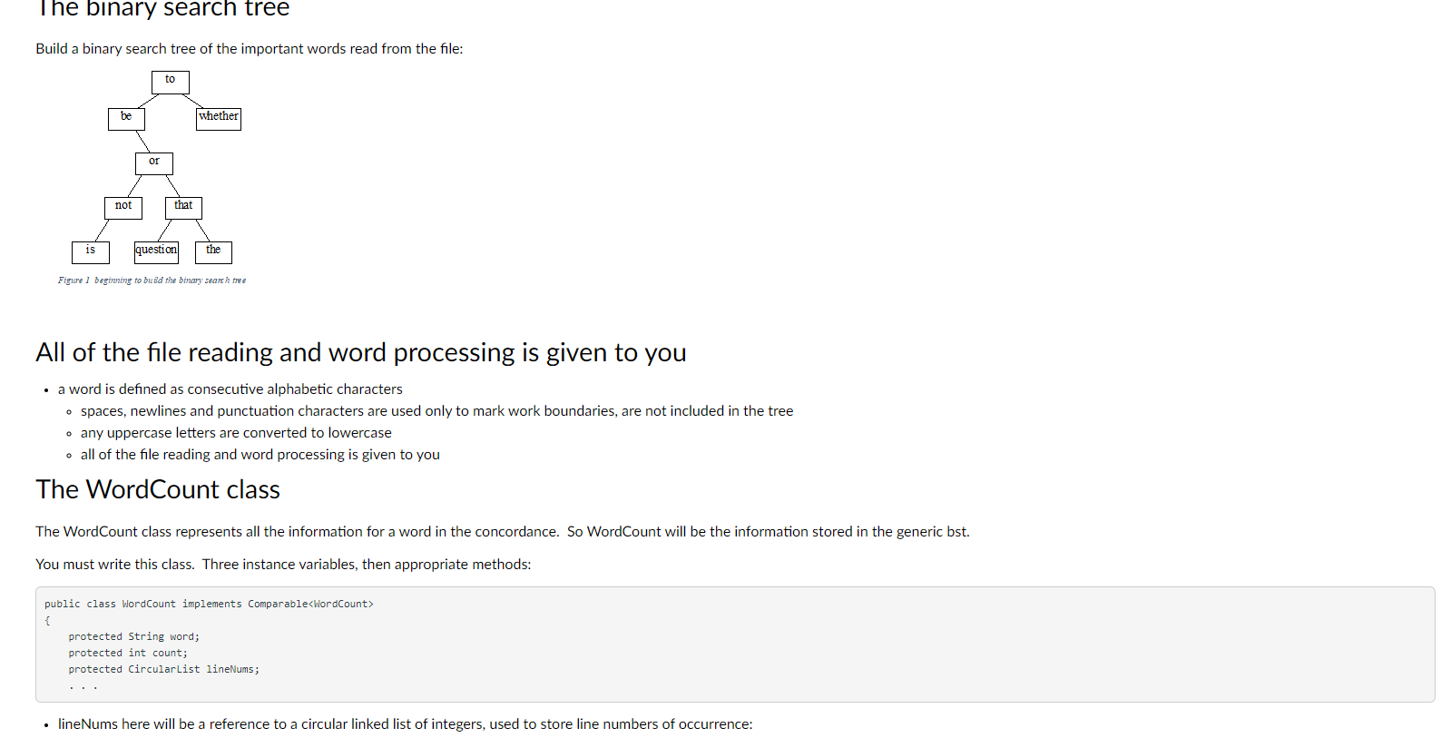Select the 'that' node box
This screenshot has height=738, width=1441.
click(x=183, y=208)
